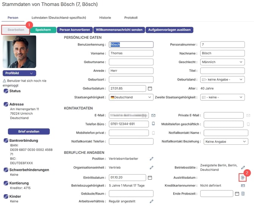Switch to the Lohndaten tab
This screenshot has width=254, height=209.
point(59,18)
